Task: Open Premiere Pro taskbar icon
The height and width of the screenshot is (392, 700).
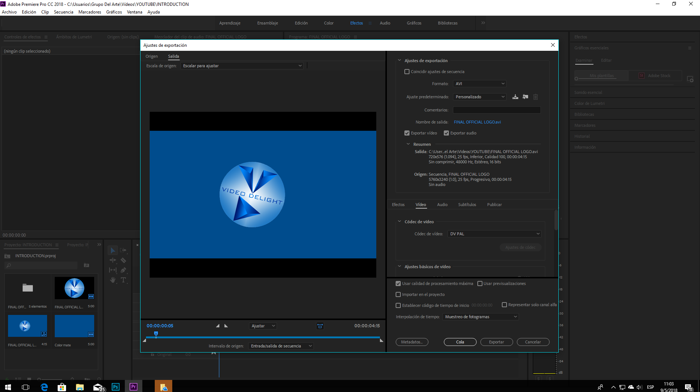Action: pyautogui.click(x=133, y=387)
